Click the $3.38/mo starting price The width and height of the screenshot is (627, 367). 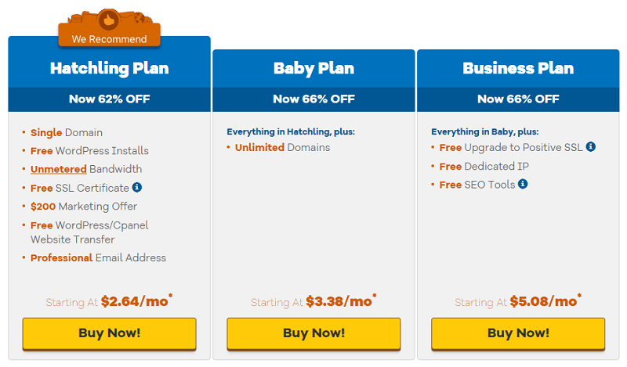[x=341, y=301]
